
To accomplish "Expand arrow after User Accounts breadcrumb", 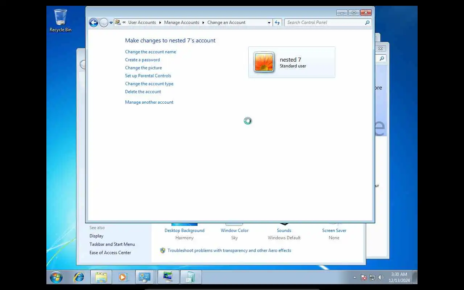I will pos(160,22).
